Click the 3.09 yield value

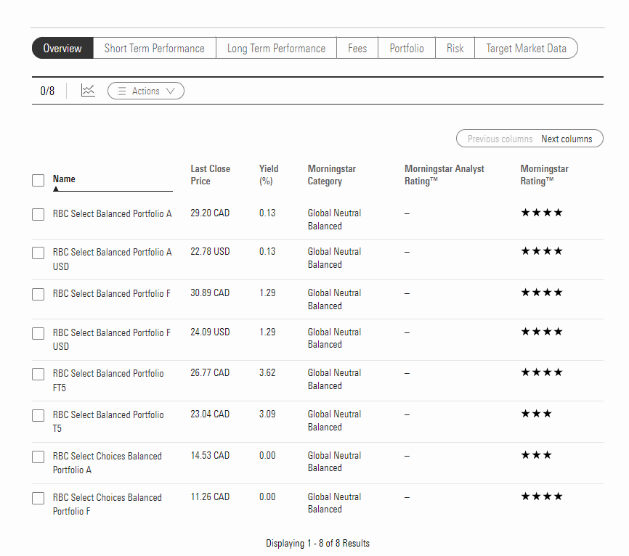(267, 414)
